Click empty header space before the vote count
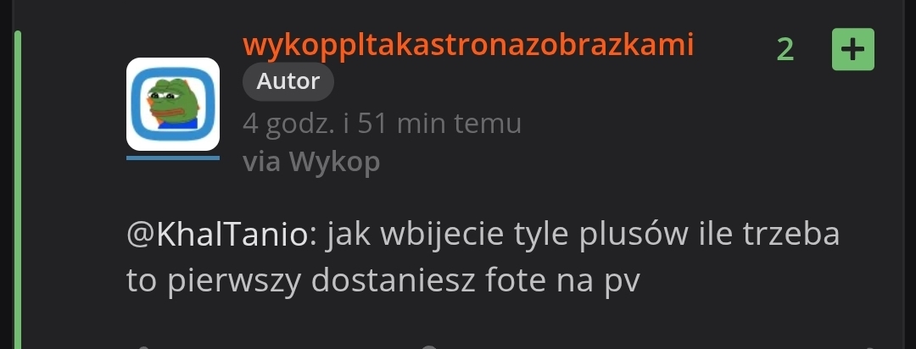 (x=733, y=50)
